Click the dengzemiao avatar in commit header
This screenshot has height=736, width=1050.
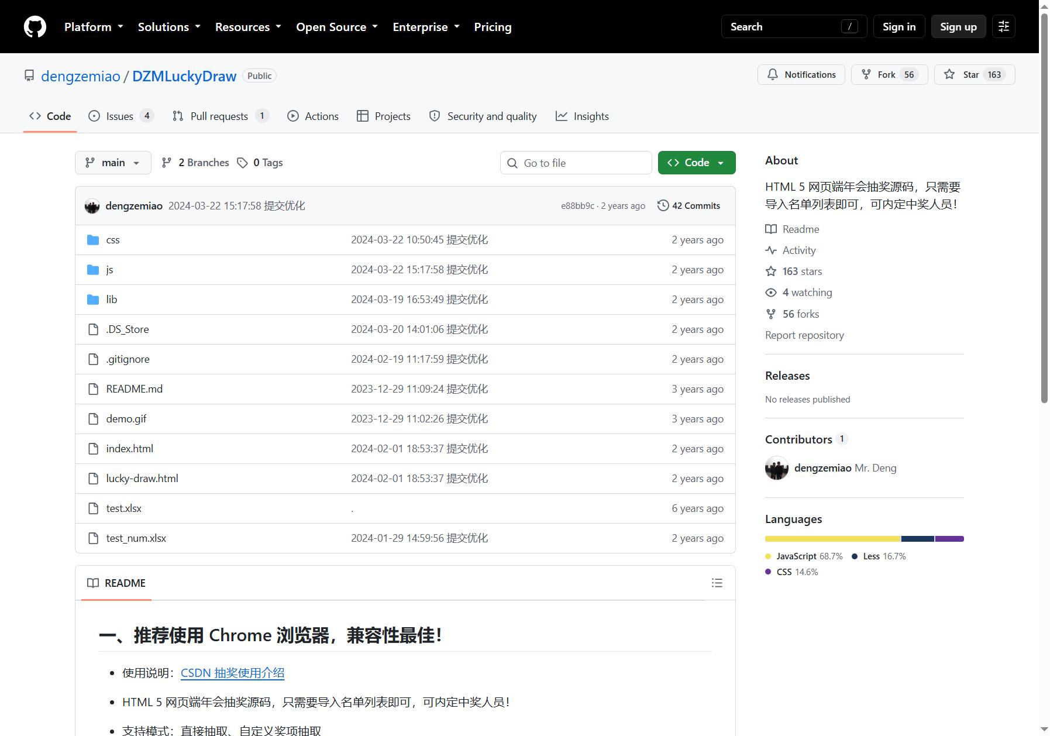pyautogui.click(x=92, y=206)
